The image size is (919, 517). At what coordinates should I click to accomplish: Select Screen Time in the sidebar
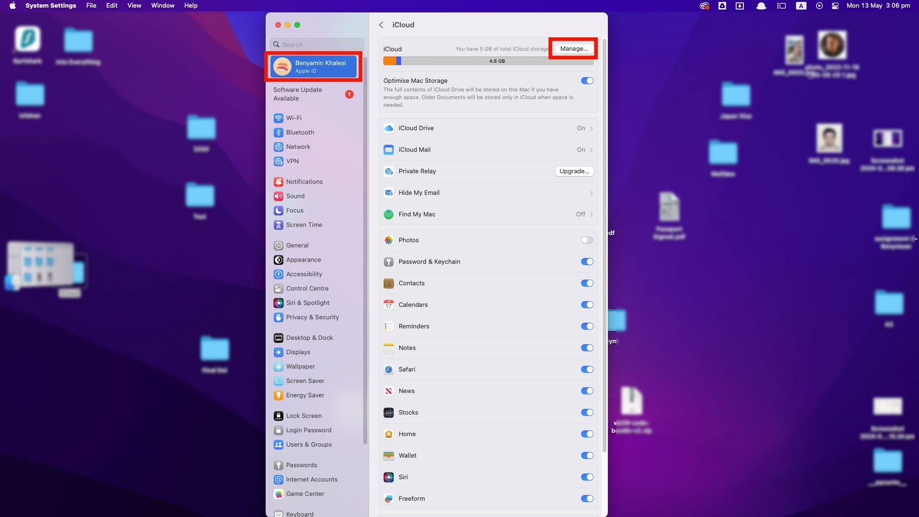coord(303,225)
